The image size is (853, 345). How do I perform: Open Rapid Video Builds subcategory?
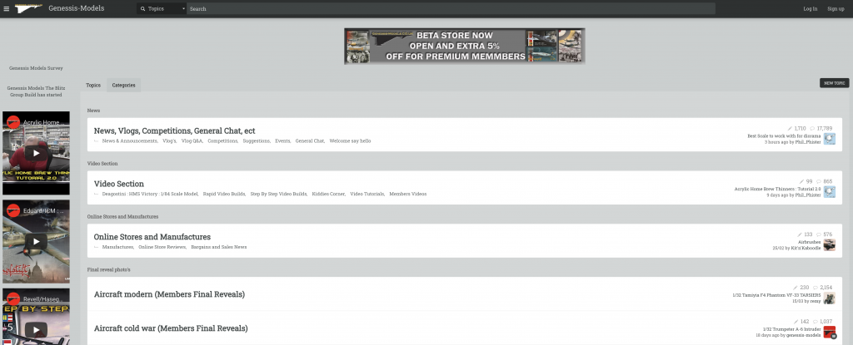pos(224,194)
